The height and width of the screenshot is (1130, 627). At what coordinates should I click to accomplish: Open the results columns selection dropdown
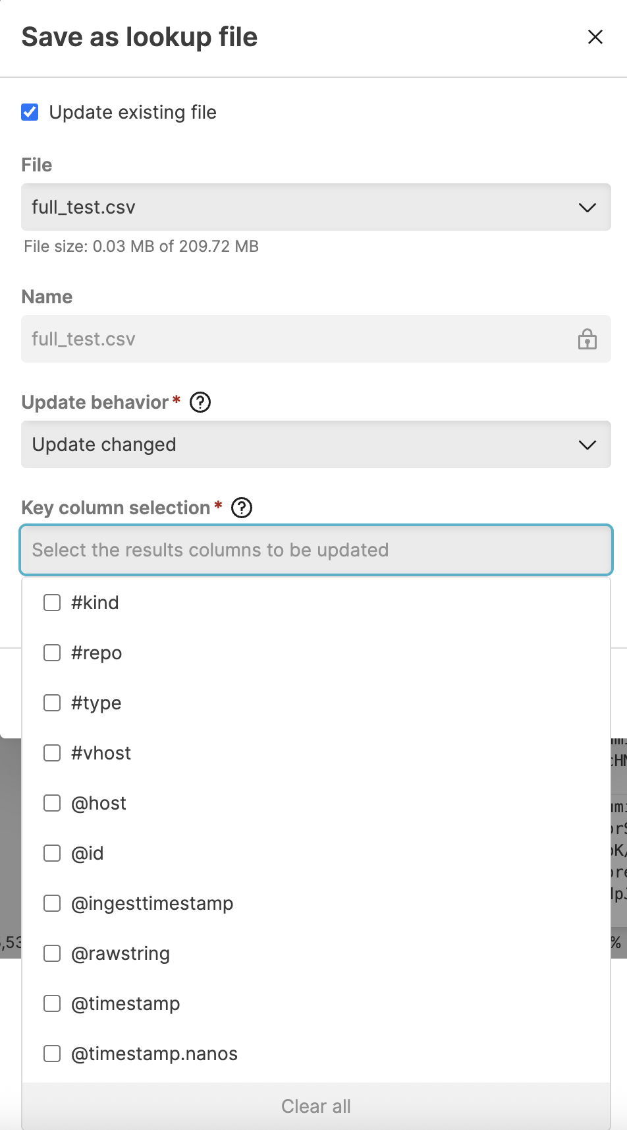(316, 549)
